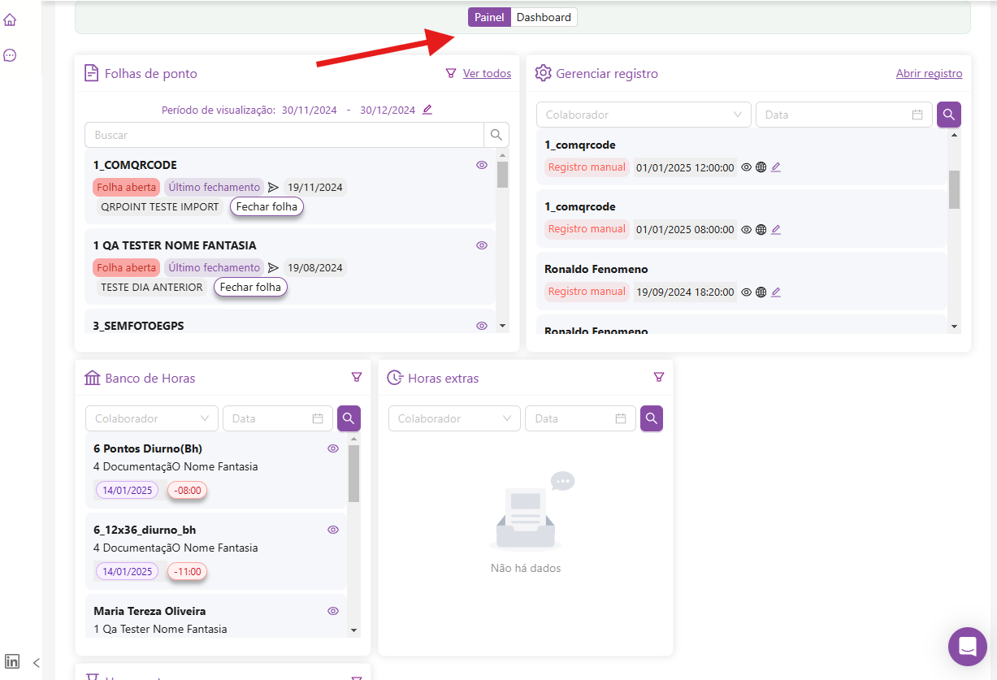Open the Abrir registro link
This screenshot has width=997, height=680.
(x=929, y=73)
